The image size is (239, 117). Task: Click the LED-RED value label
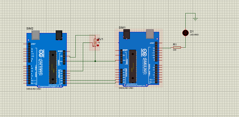194,35
